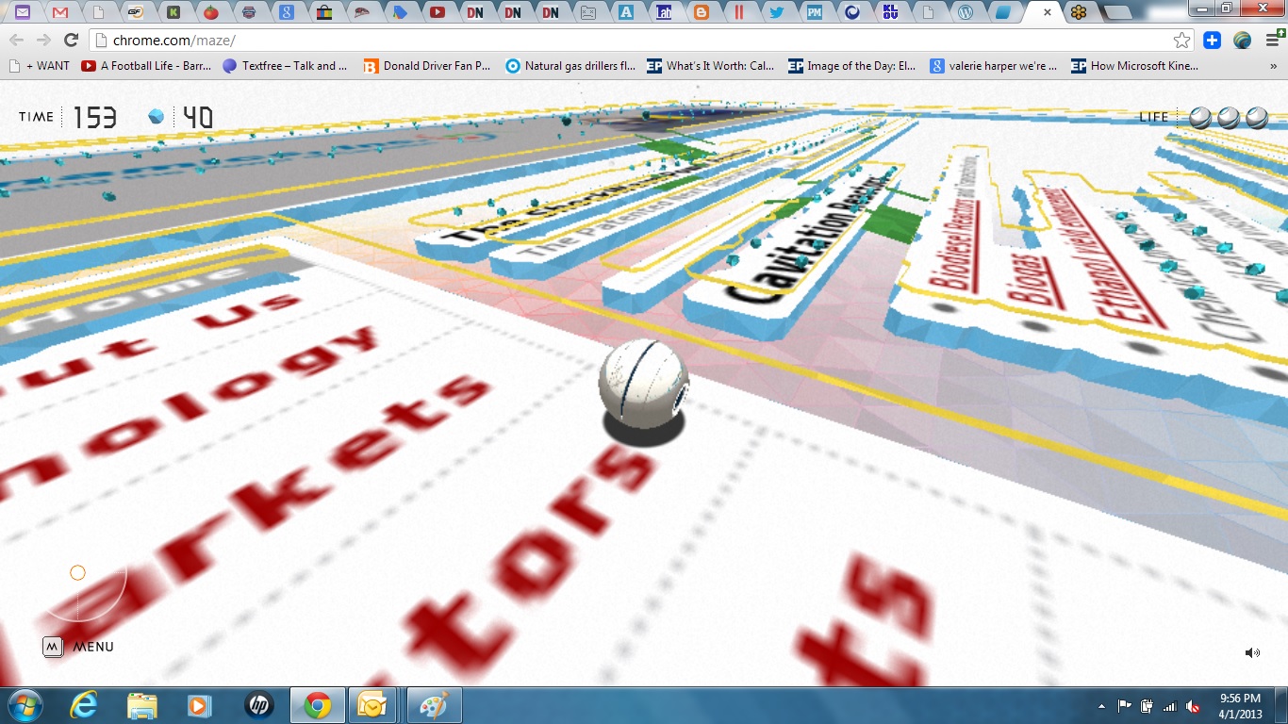This screenshot has height=724, width=1288.
Task: Open the 'What's It Worth' bookmark
Action: point(711,66)
